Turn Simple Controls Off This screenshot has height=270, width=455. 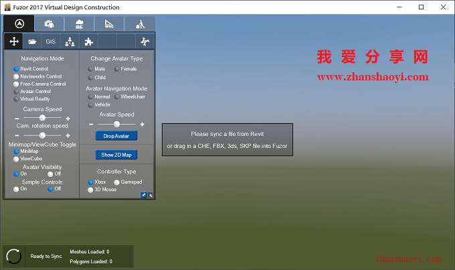tap(54, 189)
